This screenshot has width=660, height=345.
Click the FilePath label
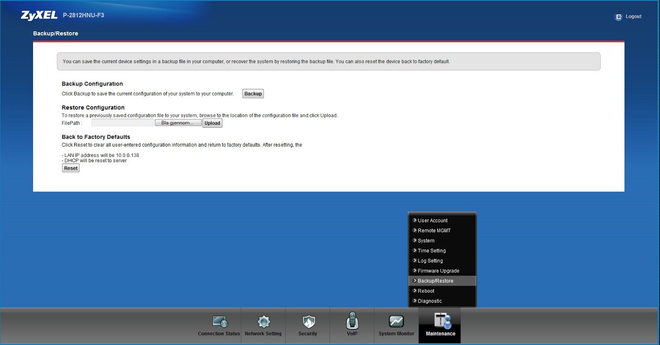click(x=72, y=123)
